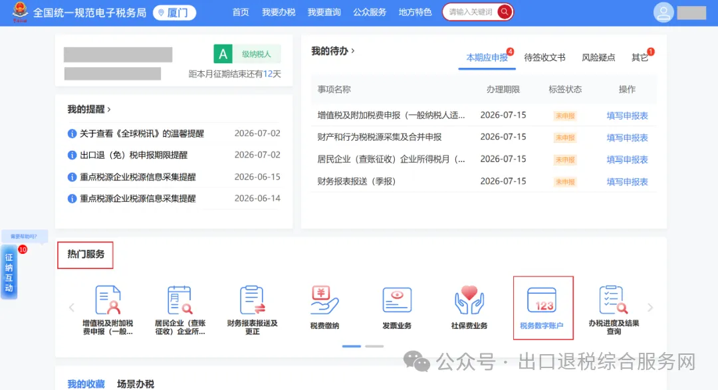Image resolution: width=718 pixels, height=390 pixels.
Task: Open 我要办税 in the top navigation
Action: (x=279, y=13)
